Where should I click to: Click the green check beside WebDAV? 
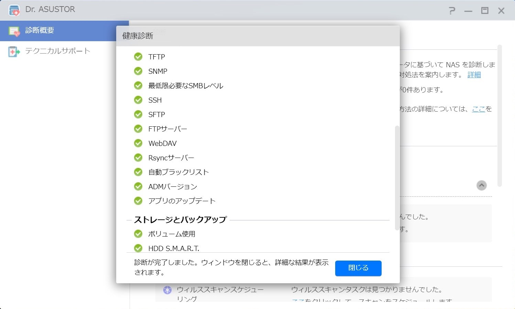pos(138,143)
